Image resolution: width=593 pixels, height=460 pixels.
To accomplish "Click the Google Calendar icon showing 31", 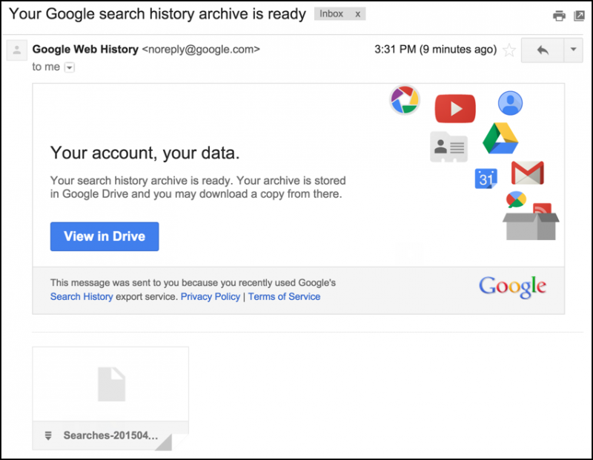I will point(486,178).
